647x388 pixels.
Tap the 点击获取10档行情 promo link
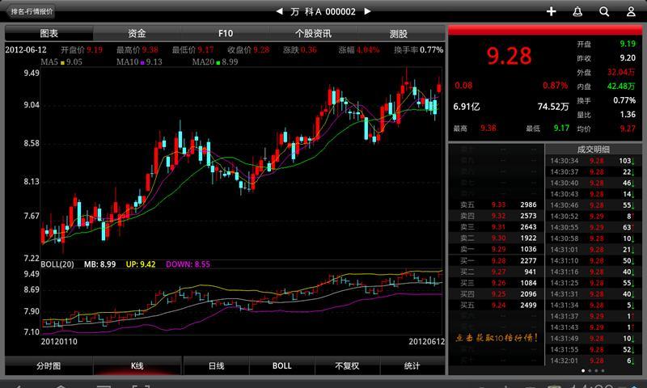497,338
